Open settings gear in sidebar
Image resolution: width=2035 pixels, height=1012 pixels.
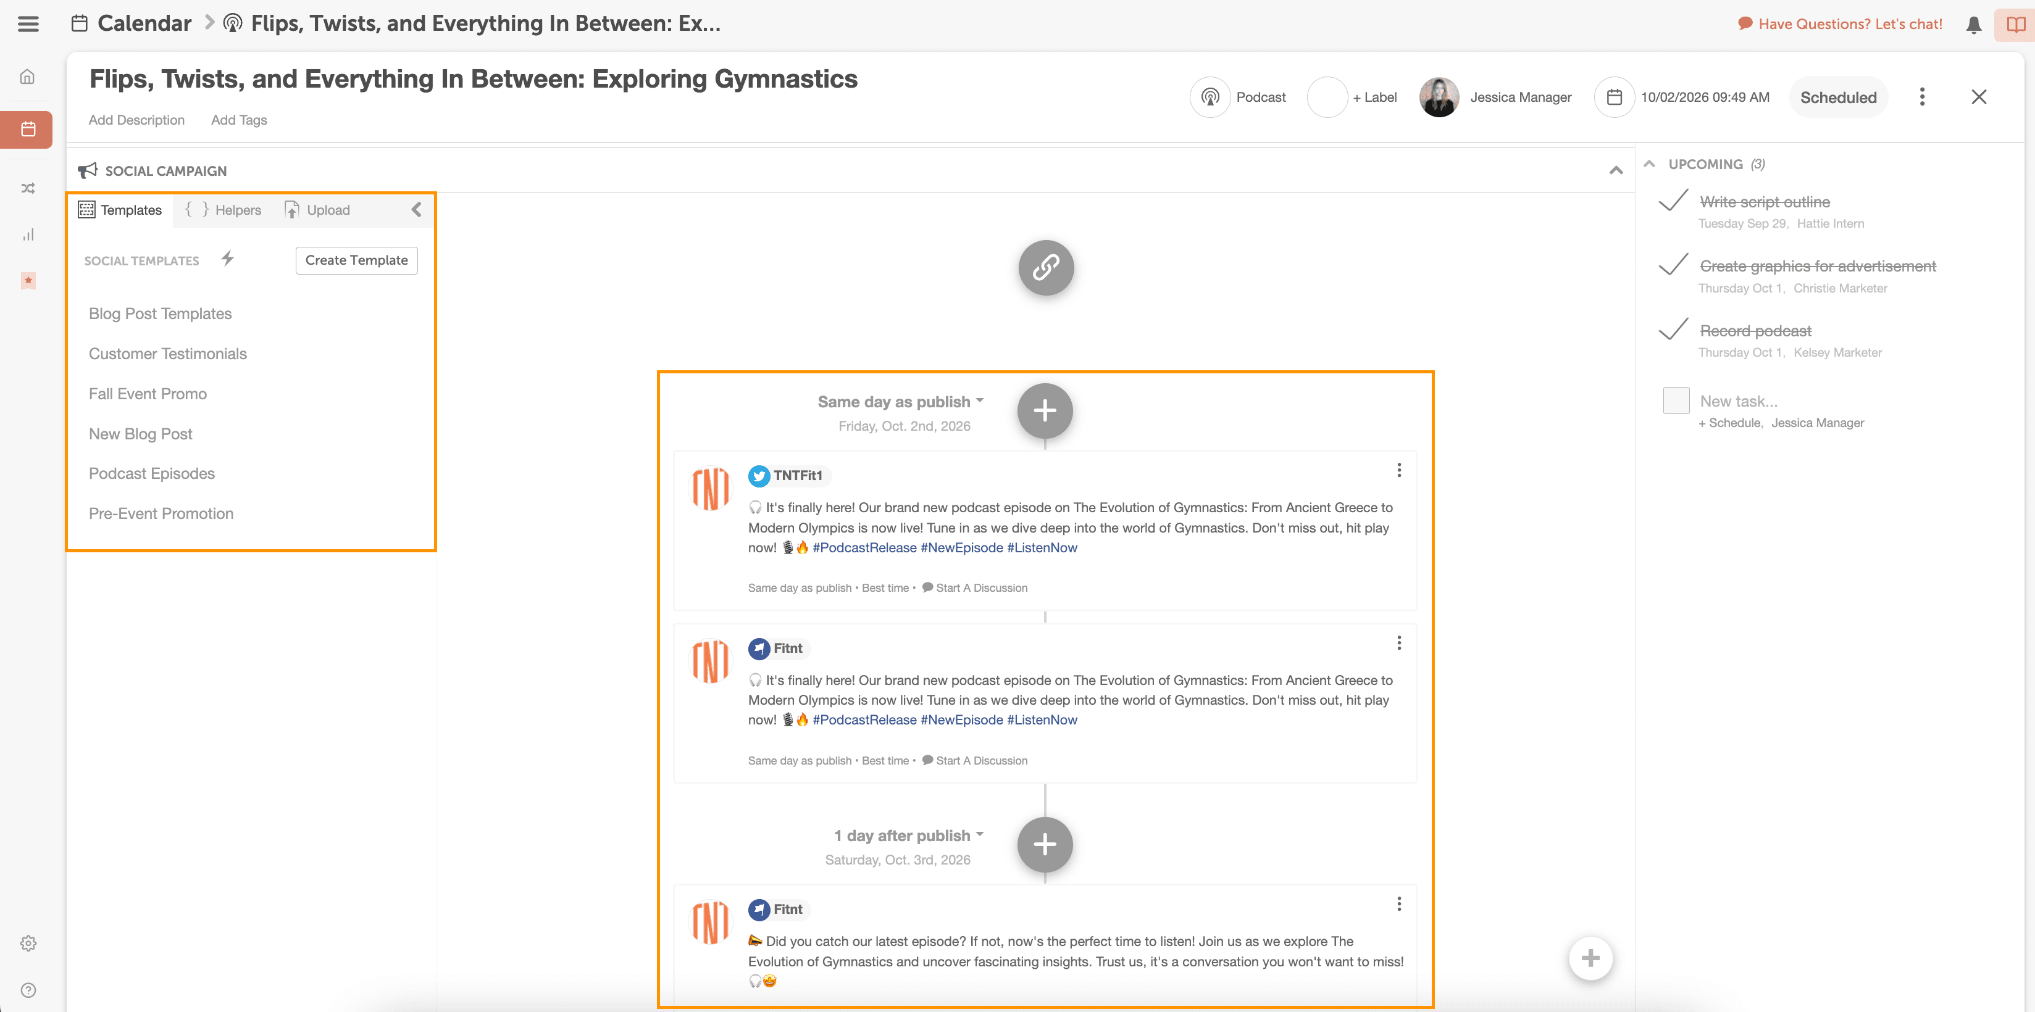pyautogui.click(x=28, y=944)
